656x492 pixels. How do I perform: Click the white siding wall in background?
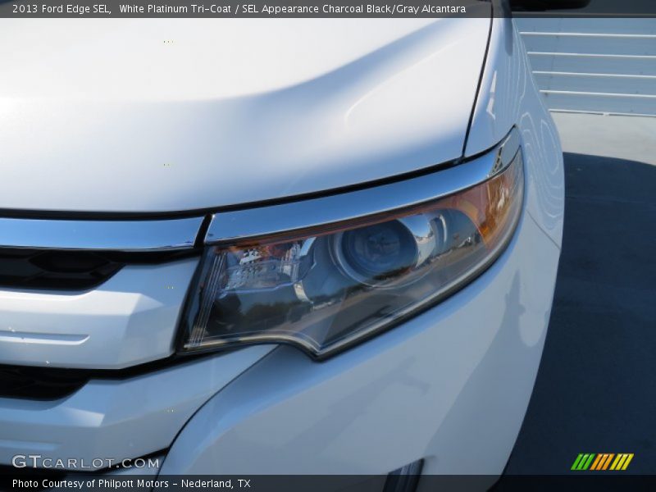[590, 66]
